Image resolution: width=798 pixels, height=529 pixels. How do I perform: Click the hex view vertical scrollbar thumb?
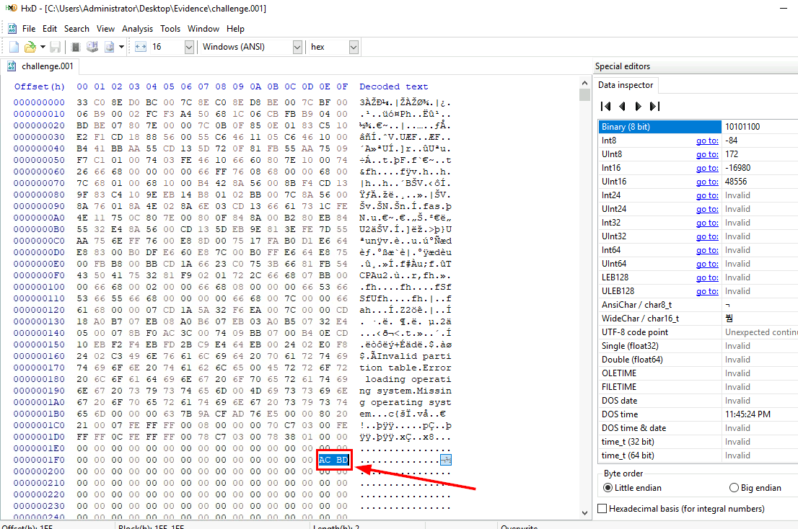[x=584, y=95]
